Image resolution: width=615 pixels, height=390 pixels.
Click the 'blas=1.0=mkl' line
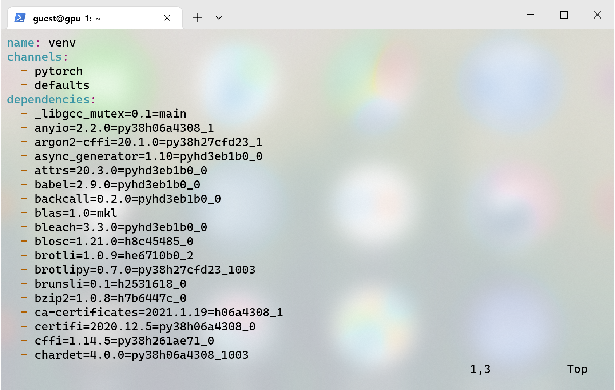(x=76, y=213)
